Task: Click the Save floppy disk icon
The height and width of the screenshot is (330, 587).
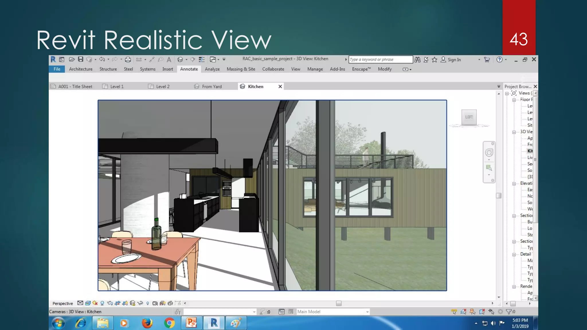Action: (81, 59)
